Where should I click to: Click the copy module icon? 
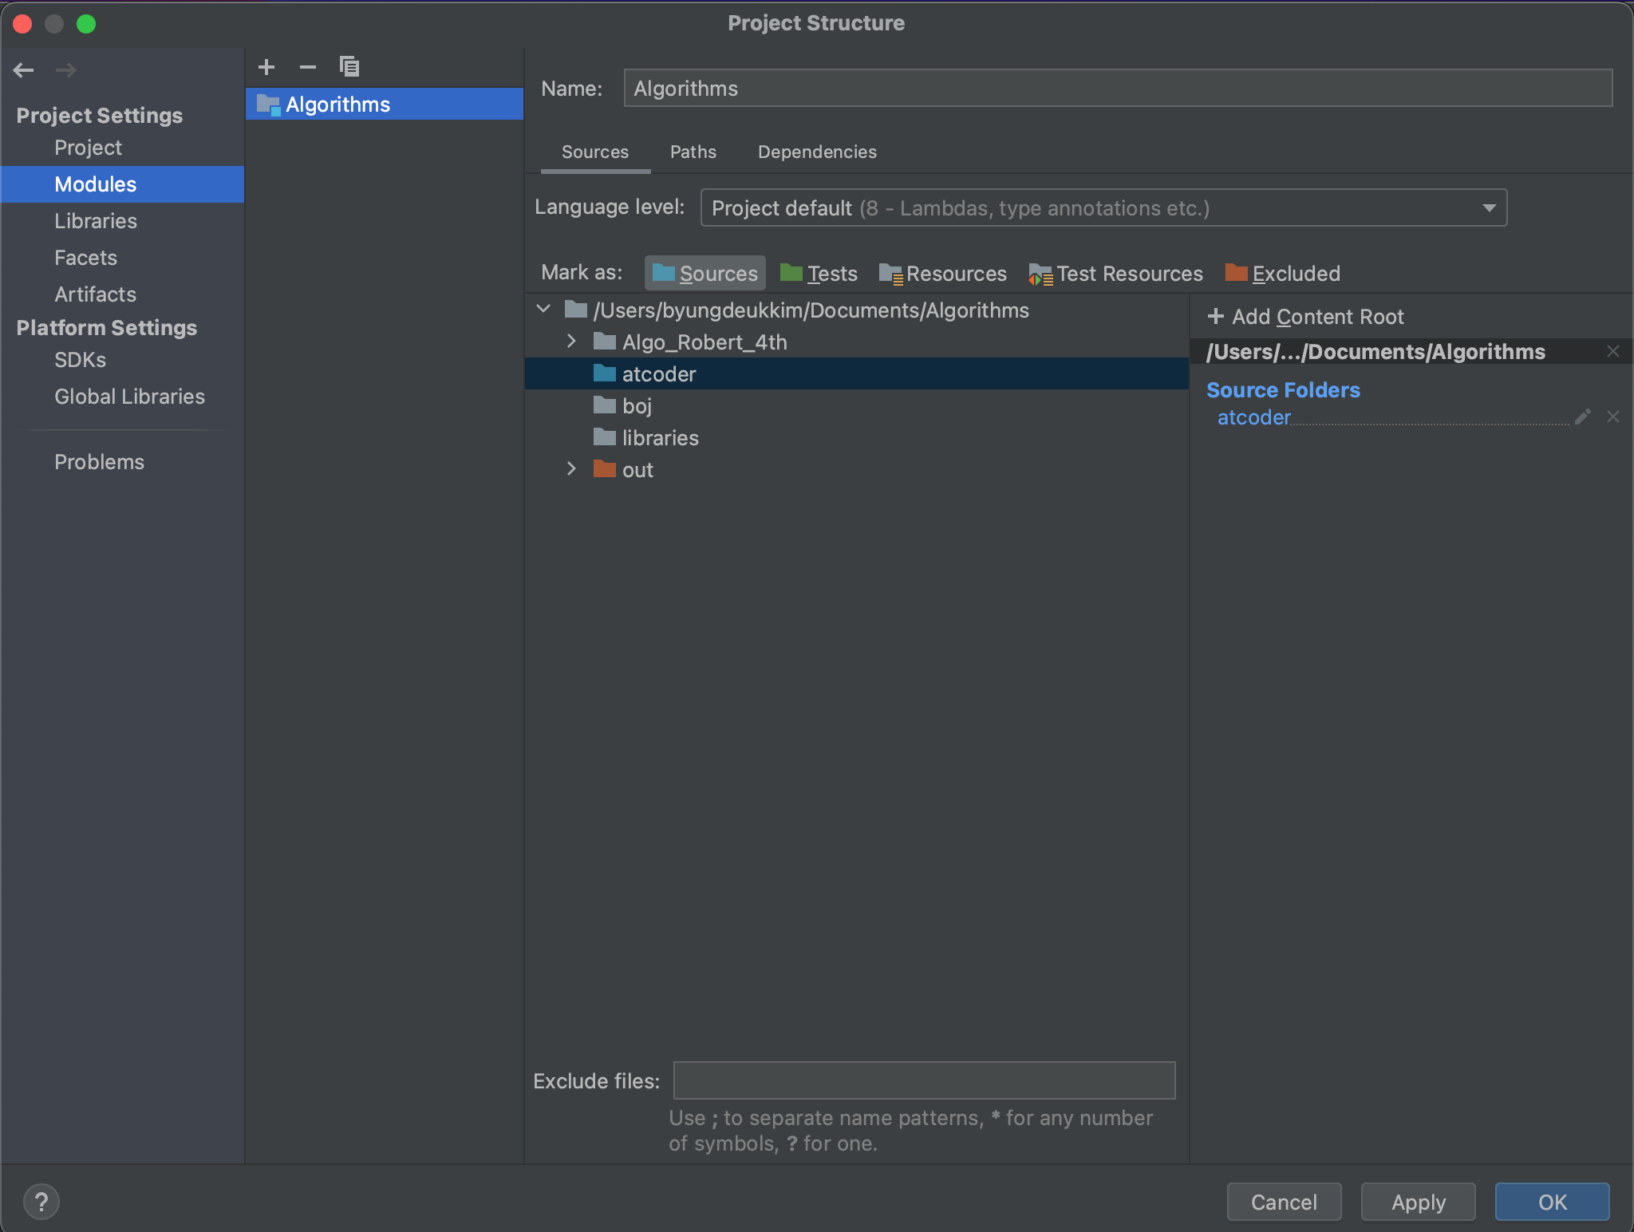pos(349,67)
